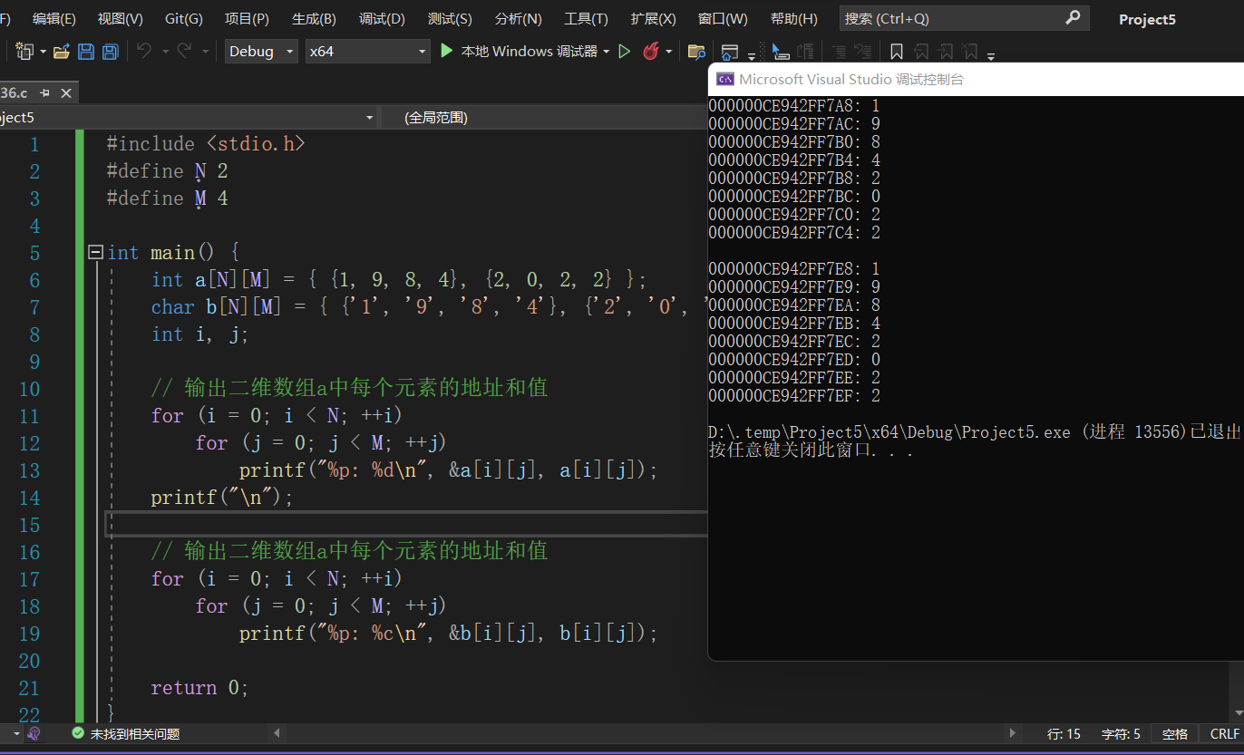Open the 编辑(E) Edit menu
This screenshot has width=1244, height=755.
(x=54, y=19)
